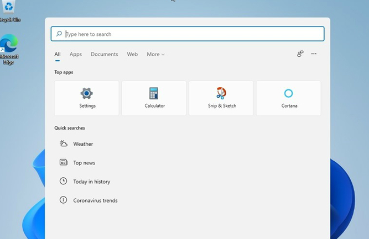Screen dimensions: 369x239
Task: Select the All search tab
Action: pos(58,54)
